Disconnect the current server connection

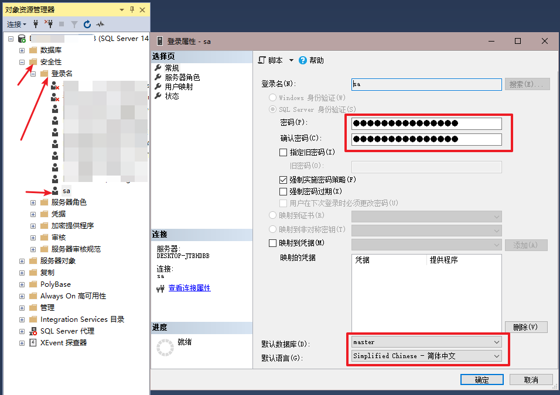[x=49, y=25]
